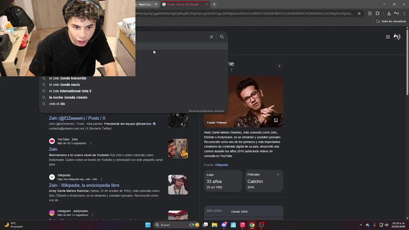
Task: Click the image icon on knowledge panel photo
Action: click(x=276, y=120)
